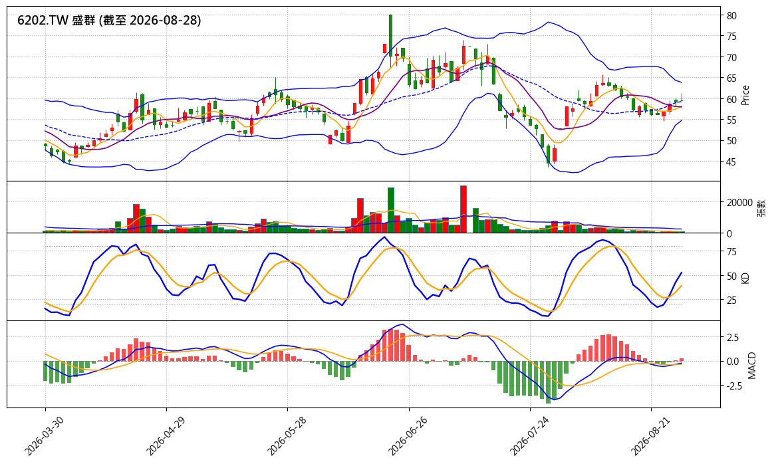Screen dimensions: 774x464
Task: Click the 60 price tick label
Action: point(731,99)
